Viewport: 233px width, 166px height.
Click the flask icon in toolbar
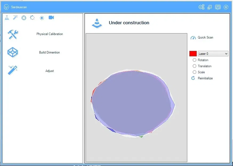[7, 18]
